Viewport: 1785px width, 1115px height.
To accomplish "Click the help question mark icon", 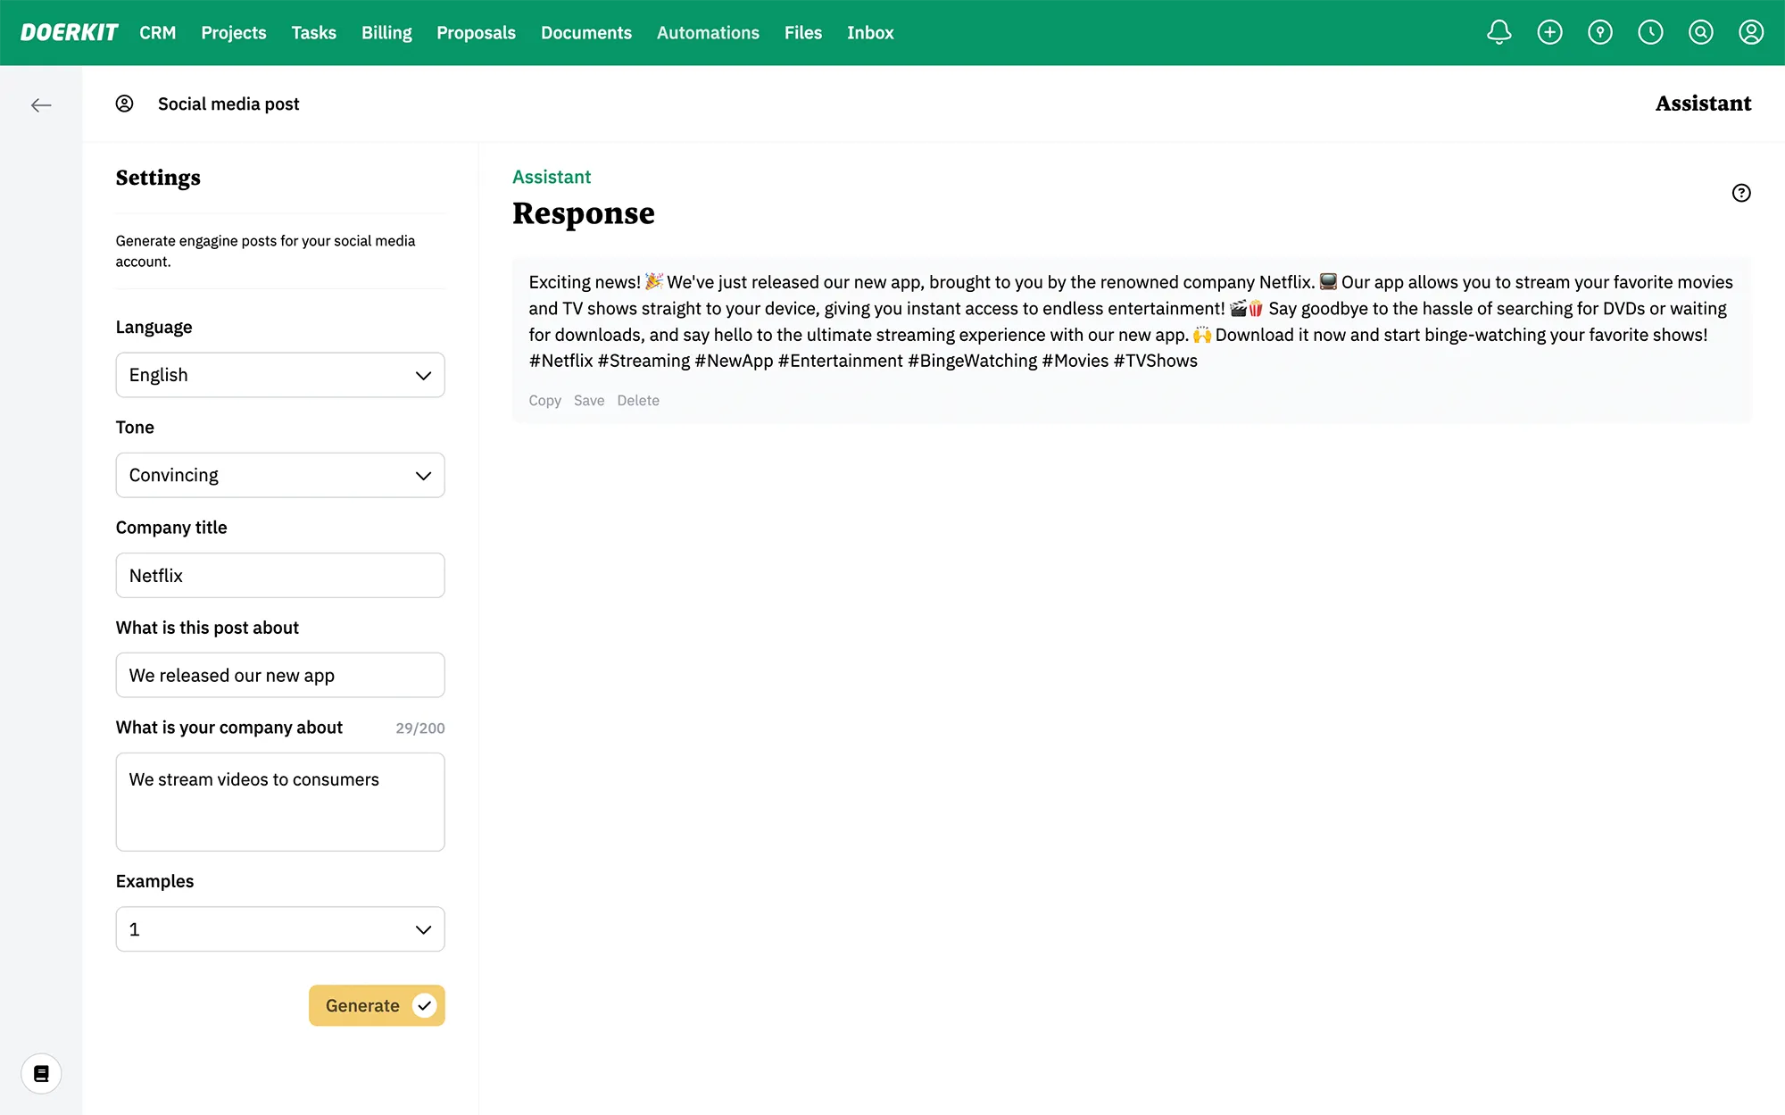I will [1740, 193].
